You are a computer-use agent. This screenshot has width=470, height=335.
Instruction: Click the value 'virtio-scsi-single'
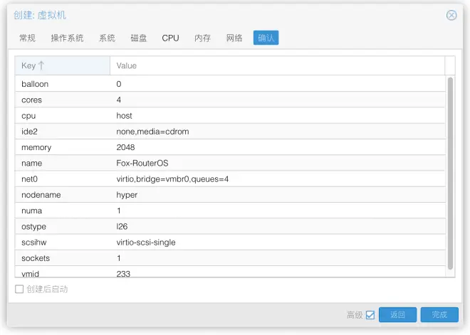pos(146,243)
